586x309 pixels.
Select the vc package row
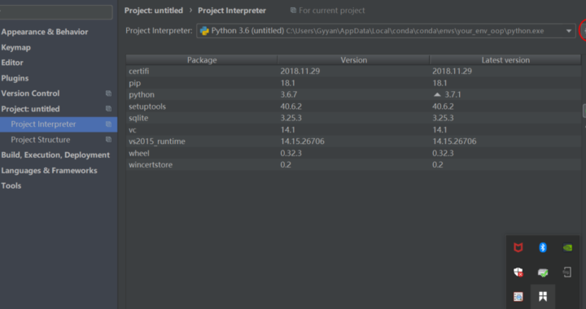click(x=353, y=130)
